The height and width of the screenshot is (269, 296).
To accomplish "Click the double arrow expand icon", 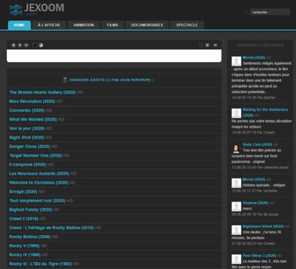I will 215,45.
